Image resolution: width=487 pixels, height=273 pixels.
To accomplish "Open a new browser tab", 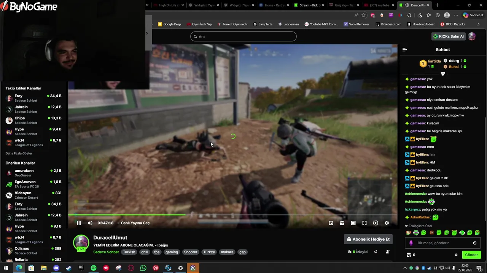I will click(x=437, y=5).
